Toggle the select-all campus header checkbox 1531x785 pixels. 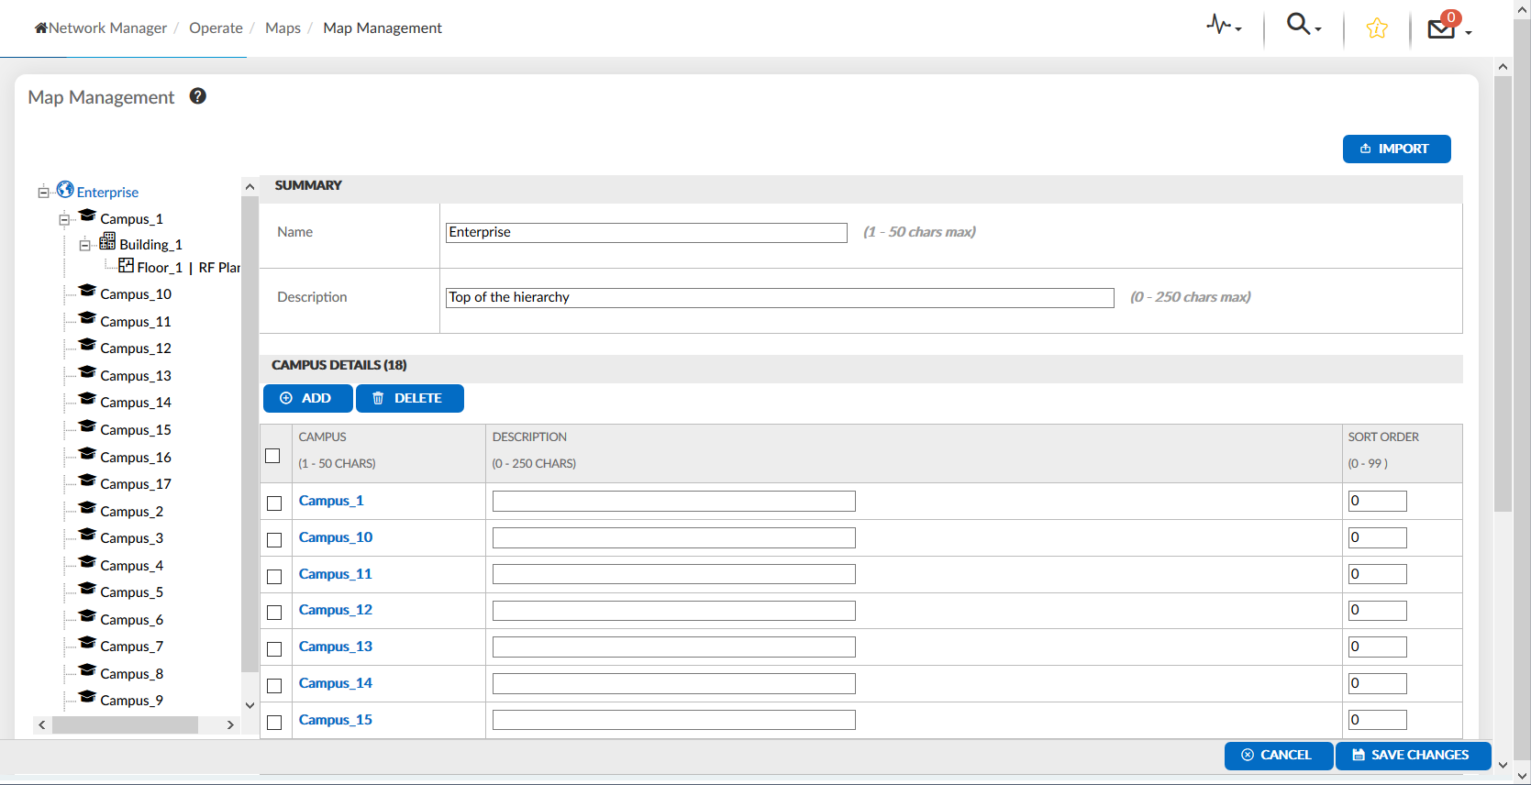[272, 456]
